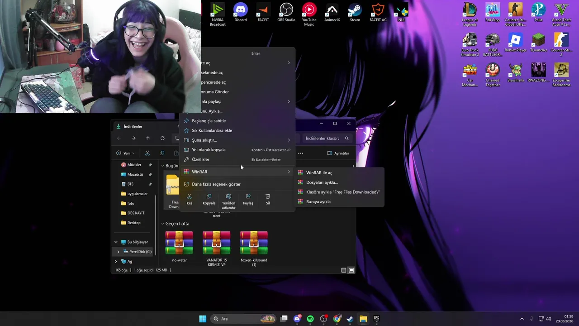Viewport: 579px width, 326px height.
Task: Select the Palia desktop icon
Action: (538, 13)
